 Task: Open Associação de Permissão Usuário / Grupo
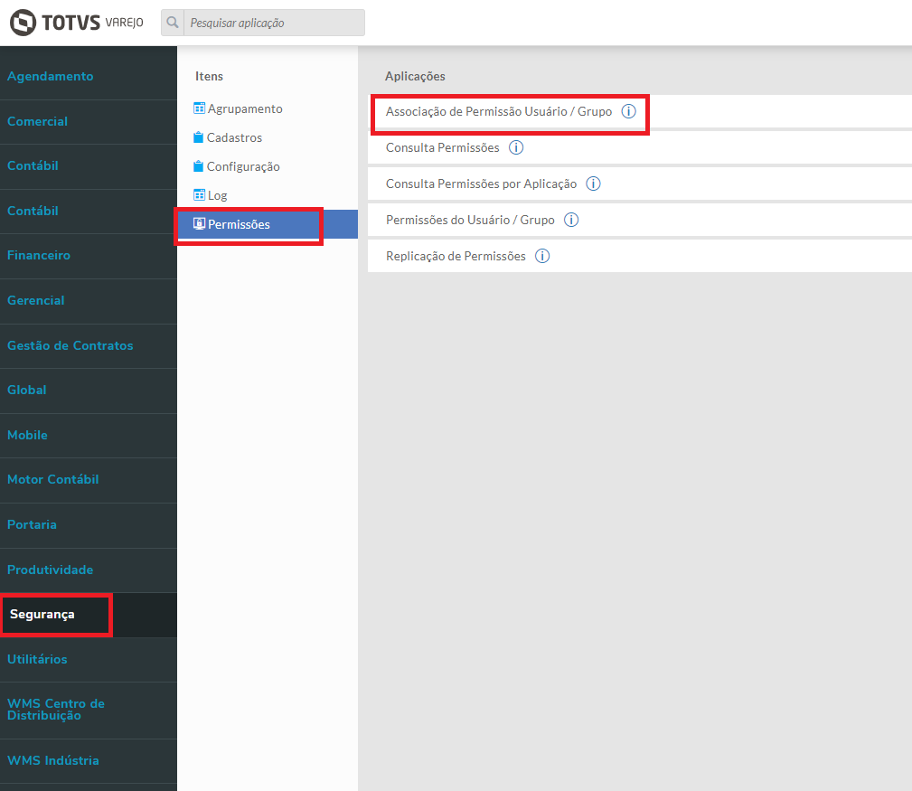coord(640,111)
